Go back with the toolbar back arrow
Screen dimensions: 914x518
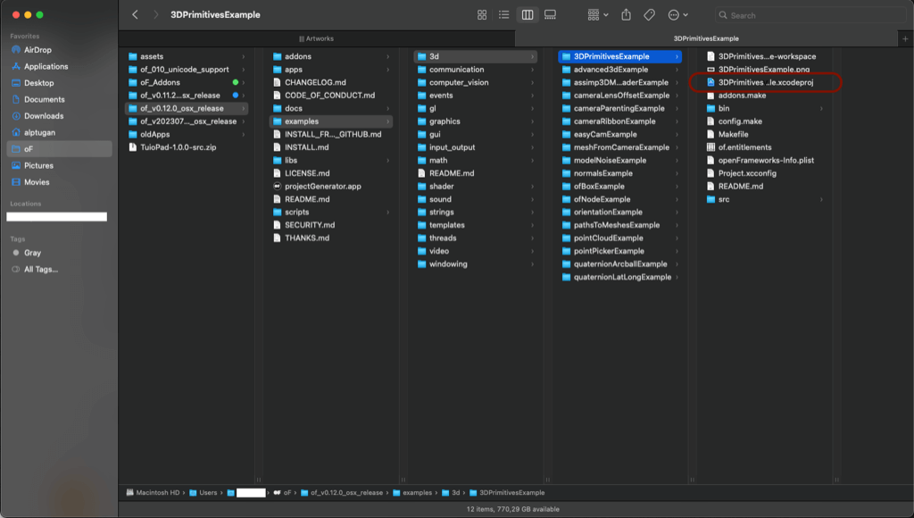pyautogui.click(x=136, y=14)
